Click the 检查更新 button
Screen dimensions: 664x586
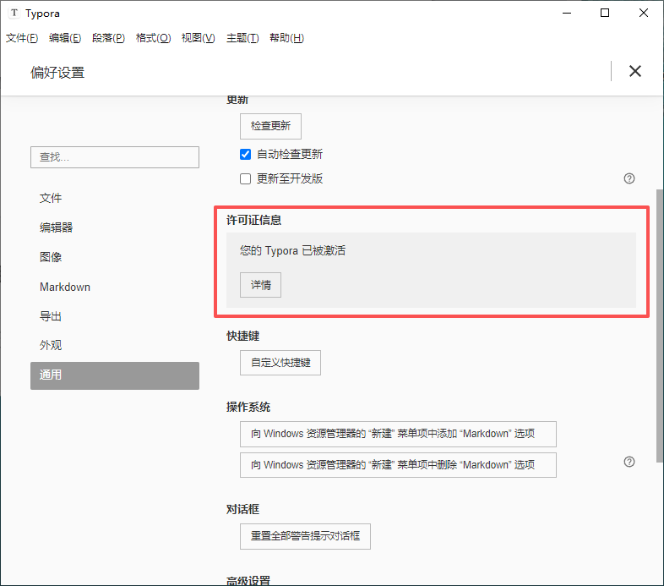click(270, 126)
